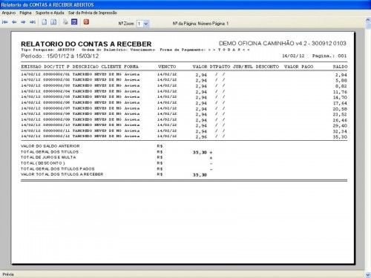Select single page view icon
The width and height of the screenshot is (371, 278).
click(x=45, y=22)
